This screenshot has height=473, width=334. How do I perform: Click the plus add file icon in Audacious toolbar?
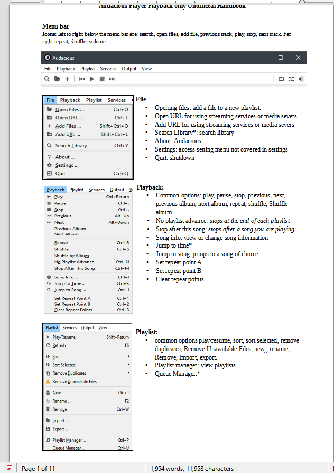(x=67, y=79)
